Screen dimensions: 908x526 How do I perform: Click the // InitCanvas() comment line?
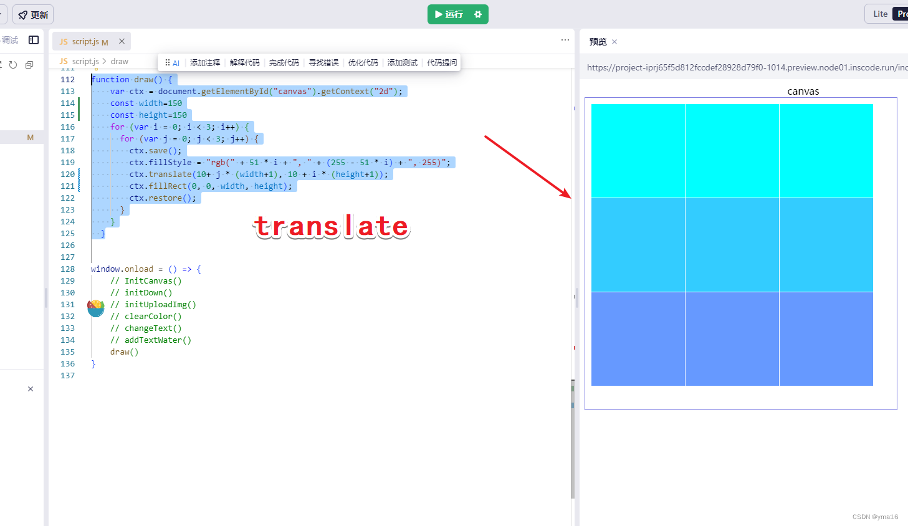[x=146, y=281]
